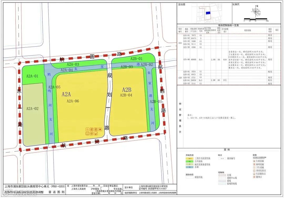Screen dimensions: 284x198
Task: Click the fitness point wheel icon on parcel A2A-06
Action: [92, 134]
